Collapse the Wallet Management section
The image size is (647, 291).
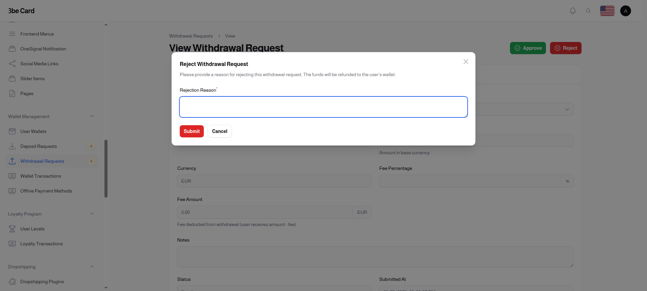point(92,116)
